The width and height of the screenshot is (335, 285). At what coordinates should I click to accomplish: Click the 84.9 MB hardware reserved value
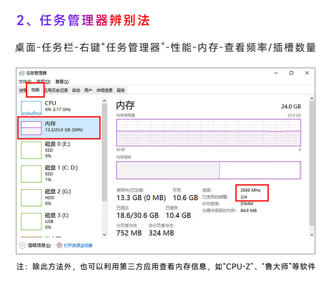[x=248, y=211]
